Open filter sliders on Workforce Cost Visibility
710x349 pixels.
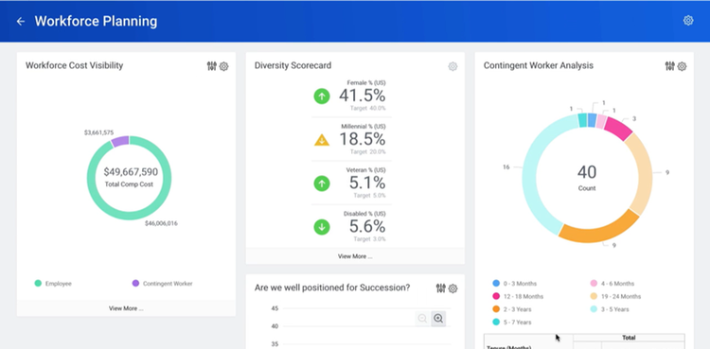211,66
